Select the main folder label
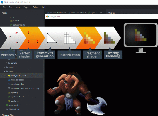Screen dimensions: 158x116 (x=11, y=72)
